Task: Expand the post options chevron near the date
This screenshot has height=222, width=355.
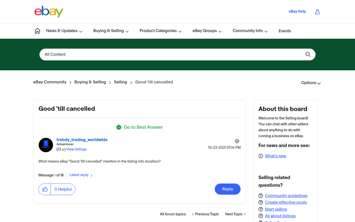Action: pos(237,141)
